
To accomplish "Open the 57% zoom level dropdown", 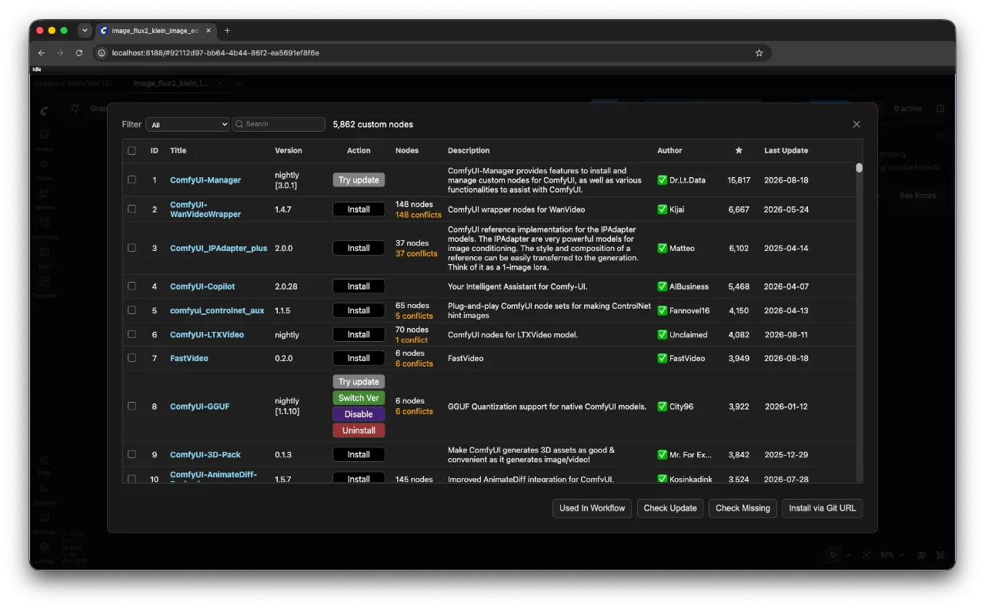I will 890,554.
